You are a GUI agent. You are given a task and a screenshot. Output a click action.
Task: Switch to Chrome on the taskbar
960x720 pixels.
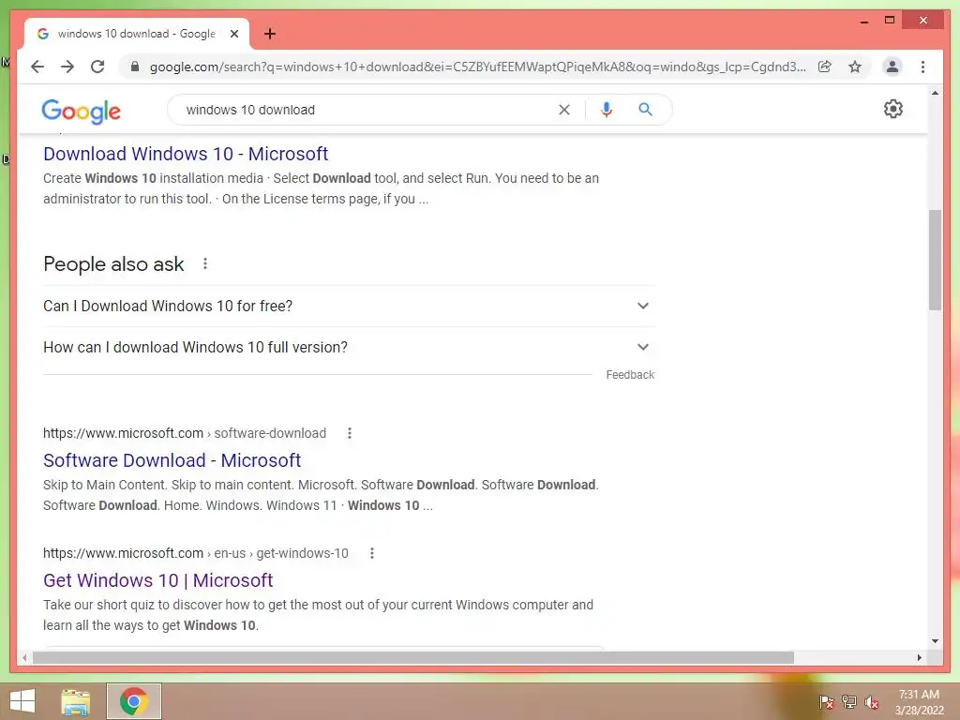[133, 701]
